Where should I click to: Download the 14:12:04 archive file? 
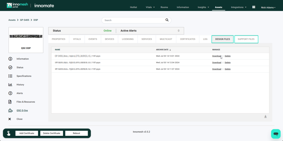point(217,63)
